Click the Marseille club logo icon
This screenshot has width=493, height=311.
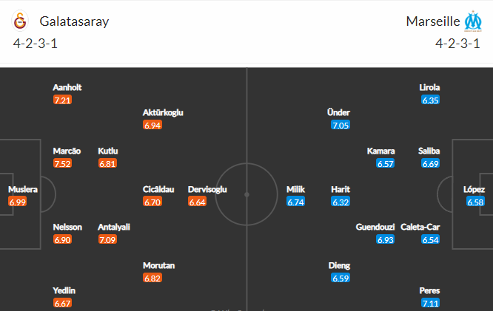(x=473, y=21)
